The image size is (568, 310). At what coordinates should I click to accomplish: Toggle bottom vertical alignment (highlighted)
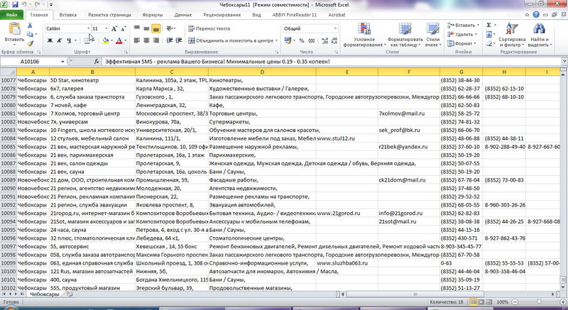pyautogui.click(x=155, y=28)
